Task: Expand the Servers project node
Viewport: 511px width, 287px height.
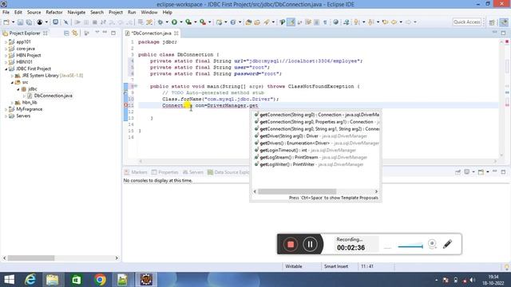Action: click(x=6, y=116)
